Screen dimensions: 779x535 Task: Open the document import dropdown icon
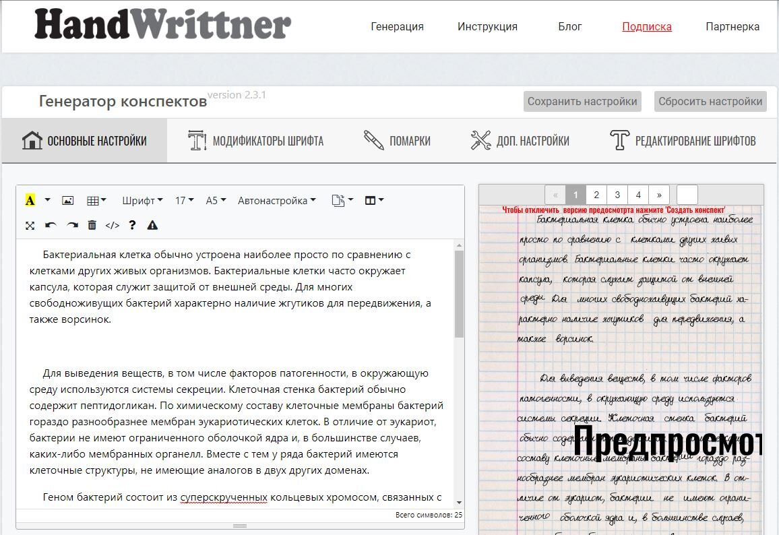tap(342, 200)
